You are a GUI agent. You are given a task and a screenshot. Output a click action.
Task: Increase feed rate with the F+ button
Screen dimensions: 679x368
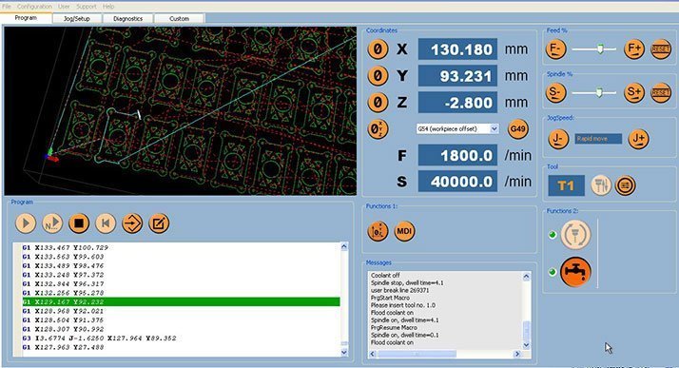pyautogui.click(x=634, y=48)
